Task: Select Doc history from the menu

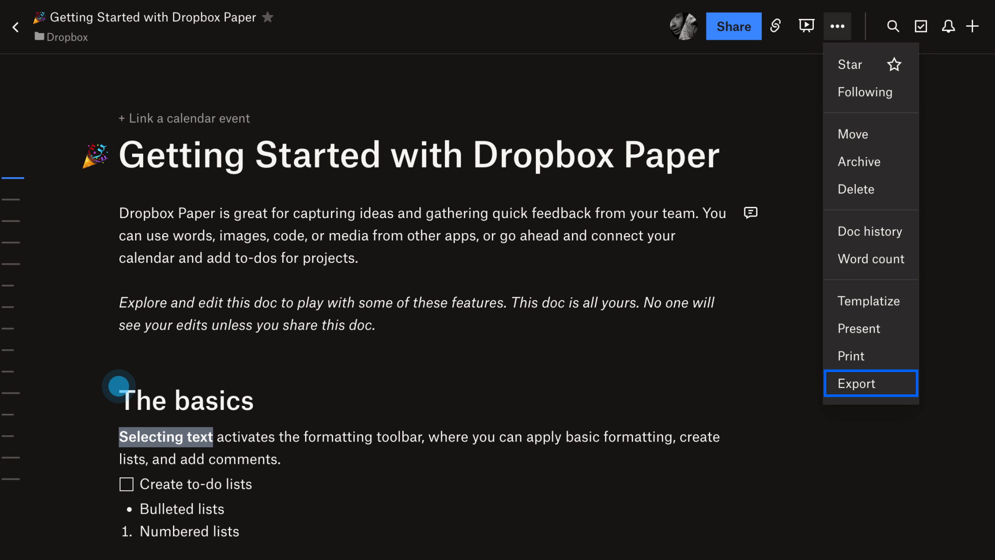Action: pos(870,231)
